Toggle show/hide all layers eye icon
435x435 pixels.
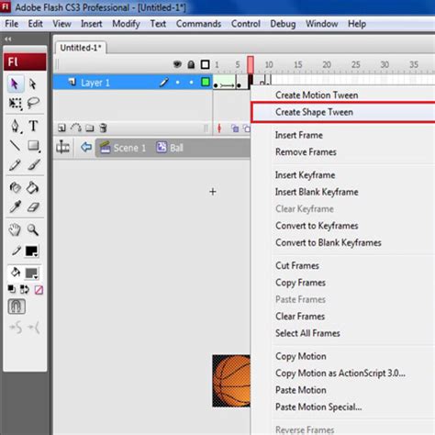[x=177, y=64]
